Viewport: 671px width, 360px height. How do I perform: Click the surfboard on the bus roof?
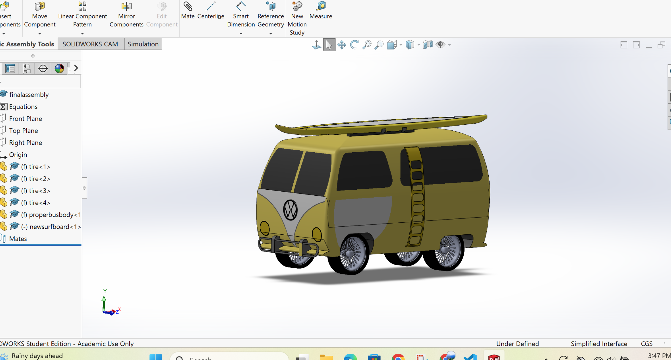coord(381,125)
